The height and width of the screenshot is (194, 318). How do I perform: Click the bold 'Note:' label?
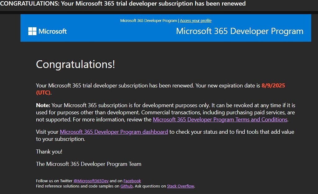[43, 105]
